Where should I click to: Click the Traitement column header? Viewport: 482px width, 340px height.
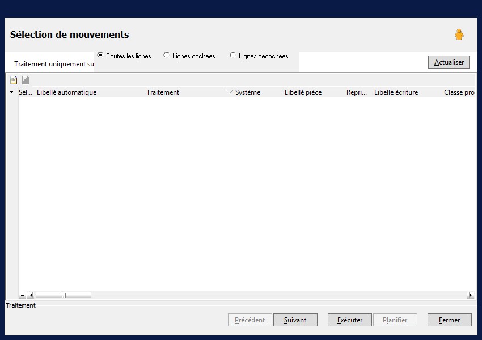coord(163,92)
